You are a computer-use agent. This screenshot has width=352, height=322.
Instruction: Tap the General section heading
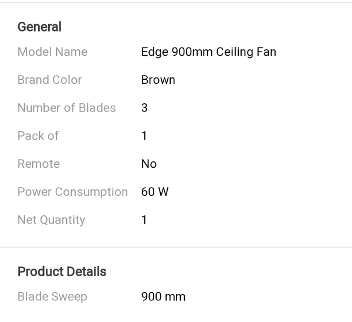[x=39, y=27]
